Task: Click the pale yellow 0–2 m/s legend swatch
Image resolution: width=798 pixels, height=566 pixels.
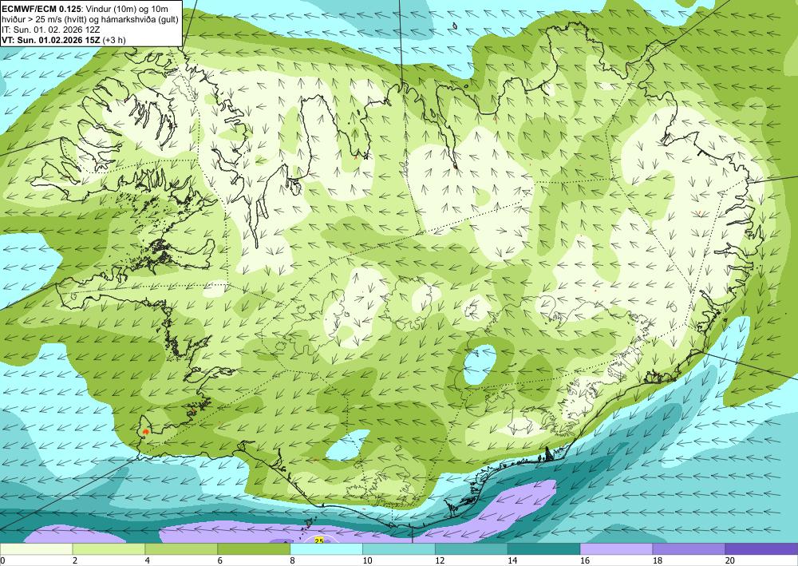Action: [36, 549]
